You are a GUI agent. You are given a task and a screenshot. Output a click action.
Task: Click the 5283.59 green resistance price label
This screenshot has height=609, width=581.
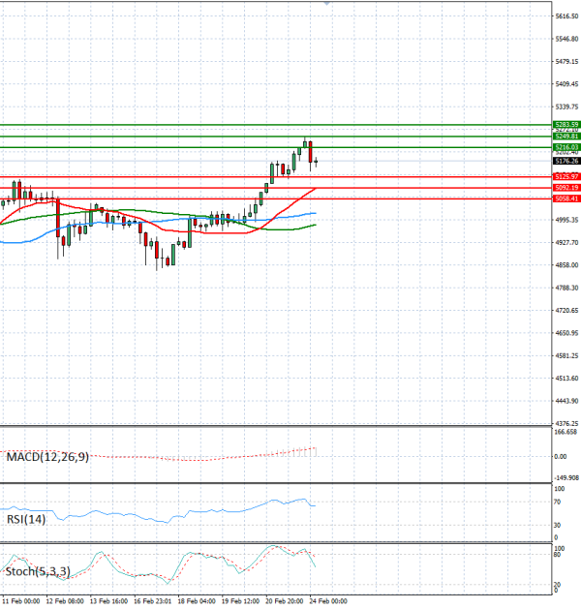(566, 125)
